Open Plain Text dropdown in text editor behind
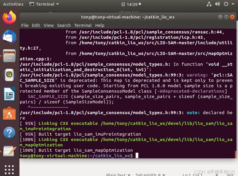 click(118, 175)
